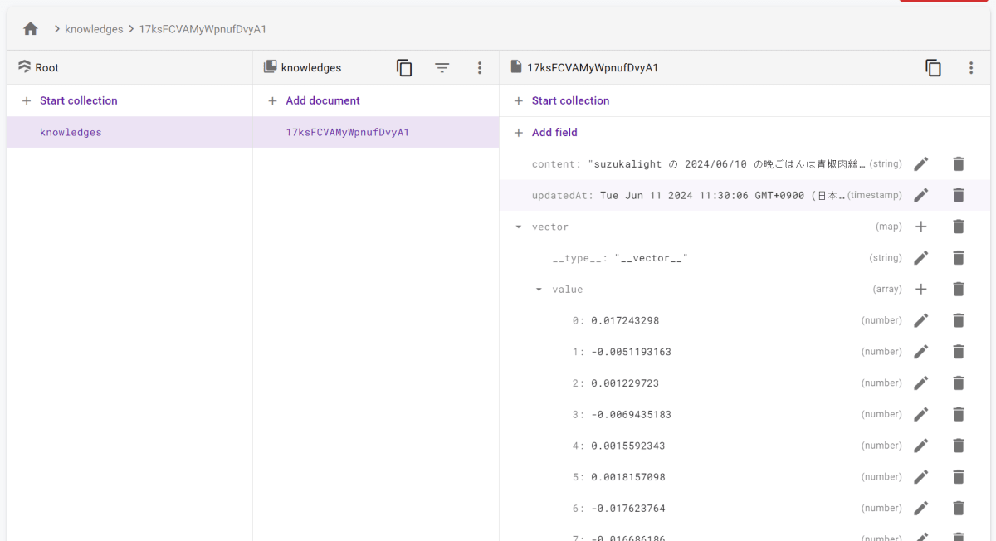Edit the updatedAt field

click(920, 196)
